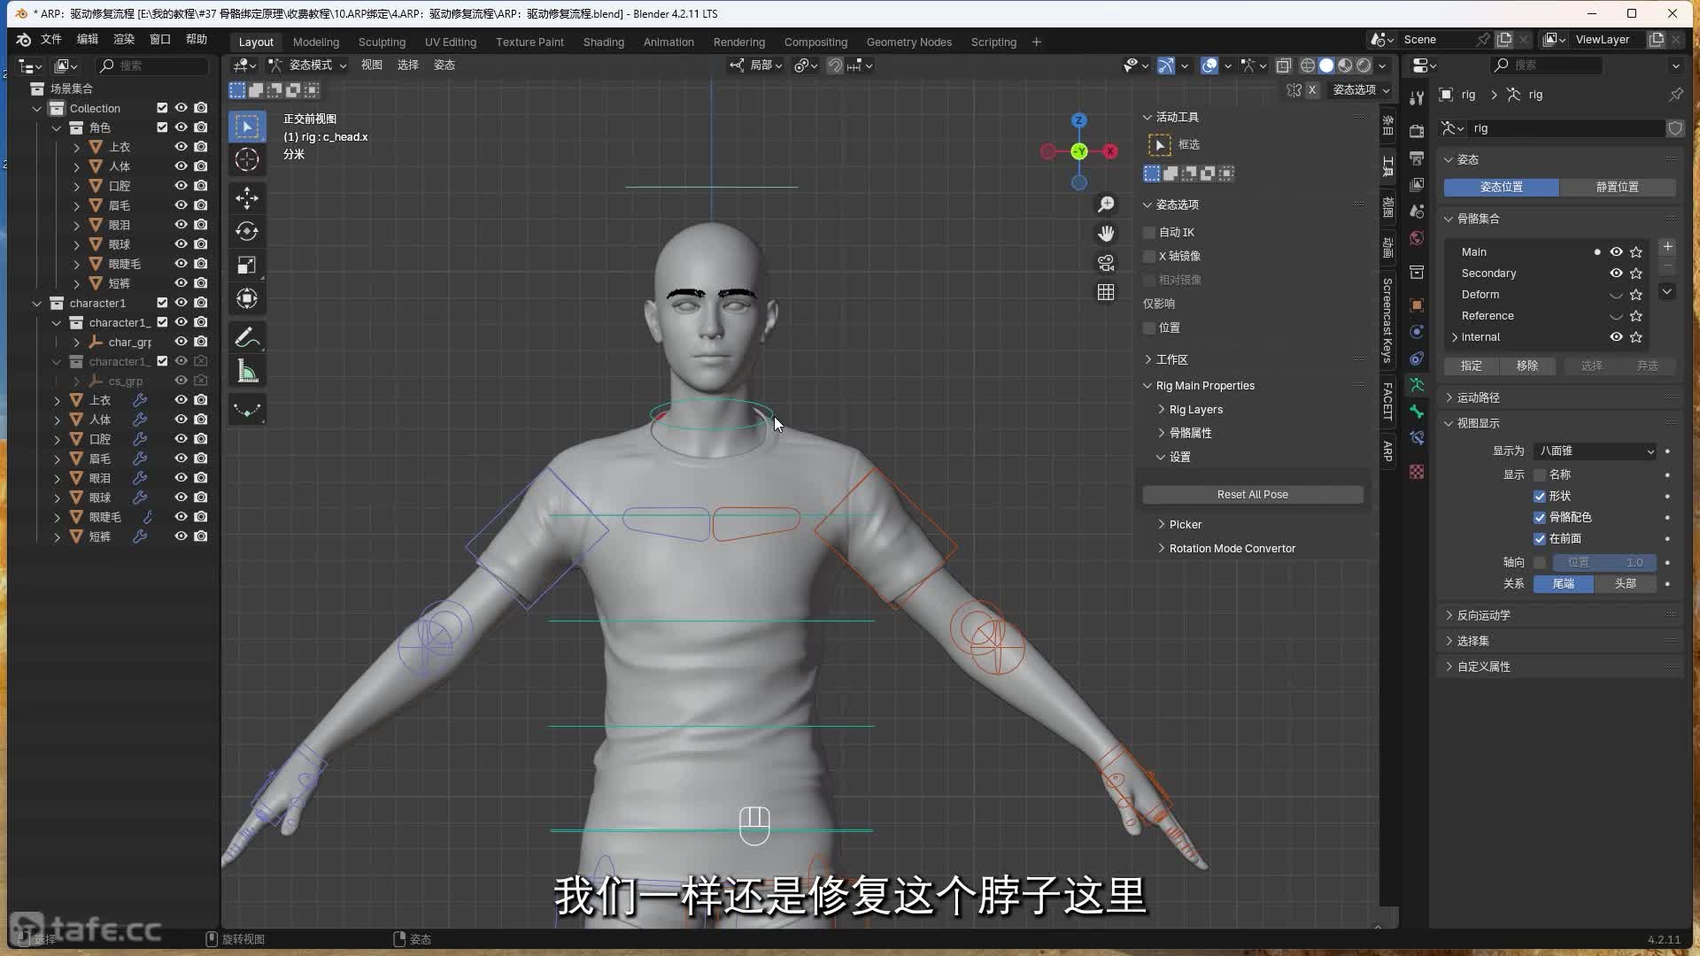Screen dimensions: 1700x956
Task: Select the Measure ruler tool
Action: 247,372
